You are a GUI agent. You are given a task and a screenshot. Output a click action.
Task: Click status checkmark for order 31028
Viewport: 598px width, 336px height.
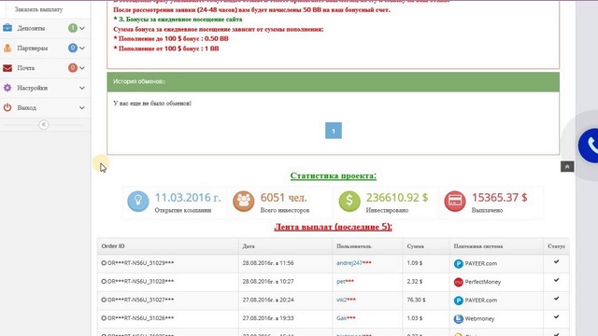[557, 280]
